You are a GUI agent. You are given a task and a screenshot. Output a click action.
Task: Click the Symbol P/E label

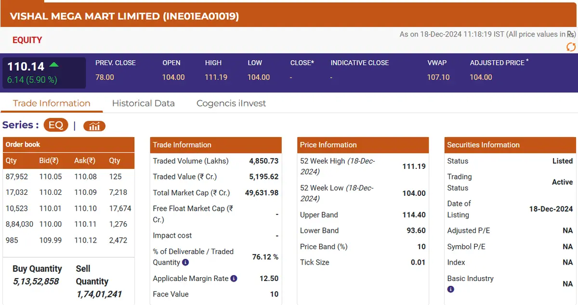[466, 247]
